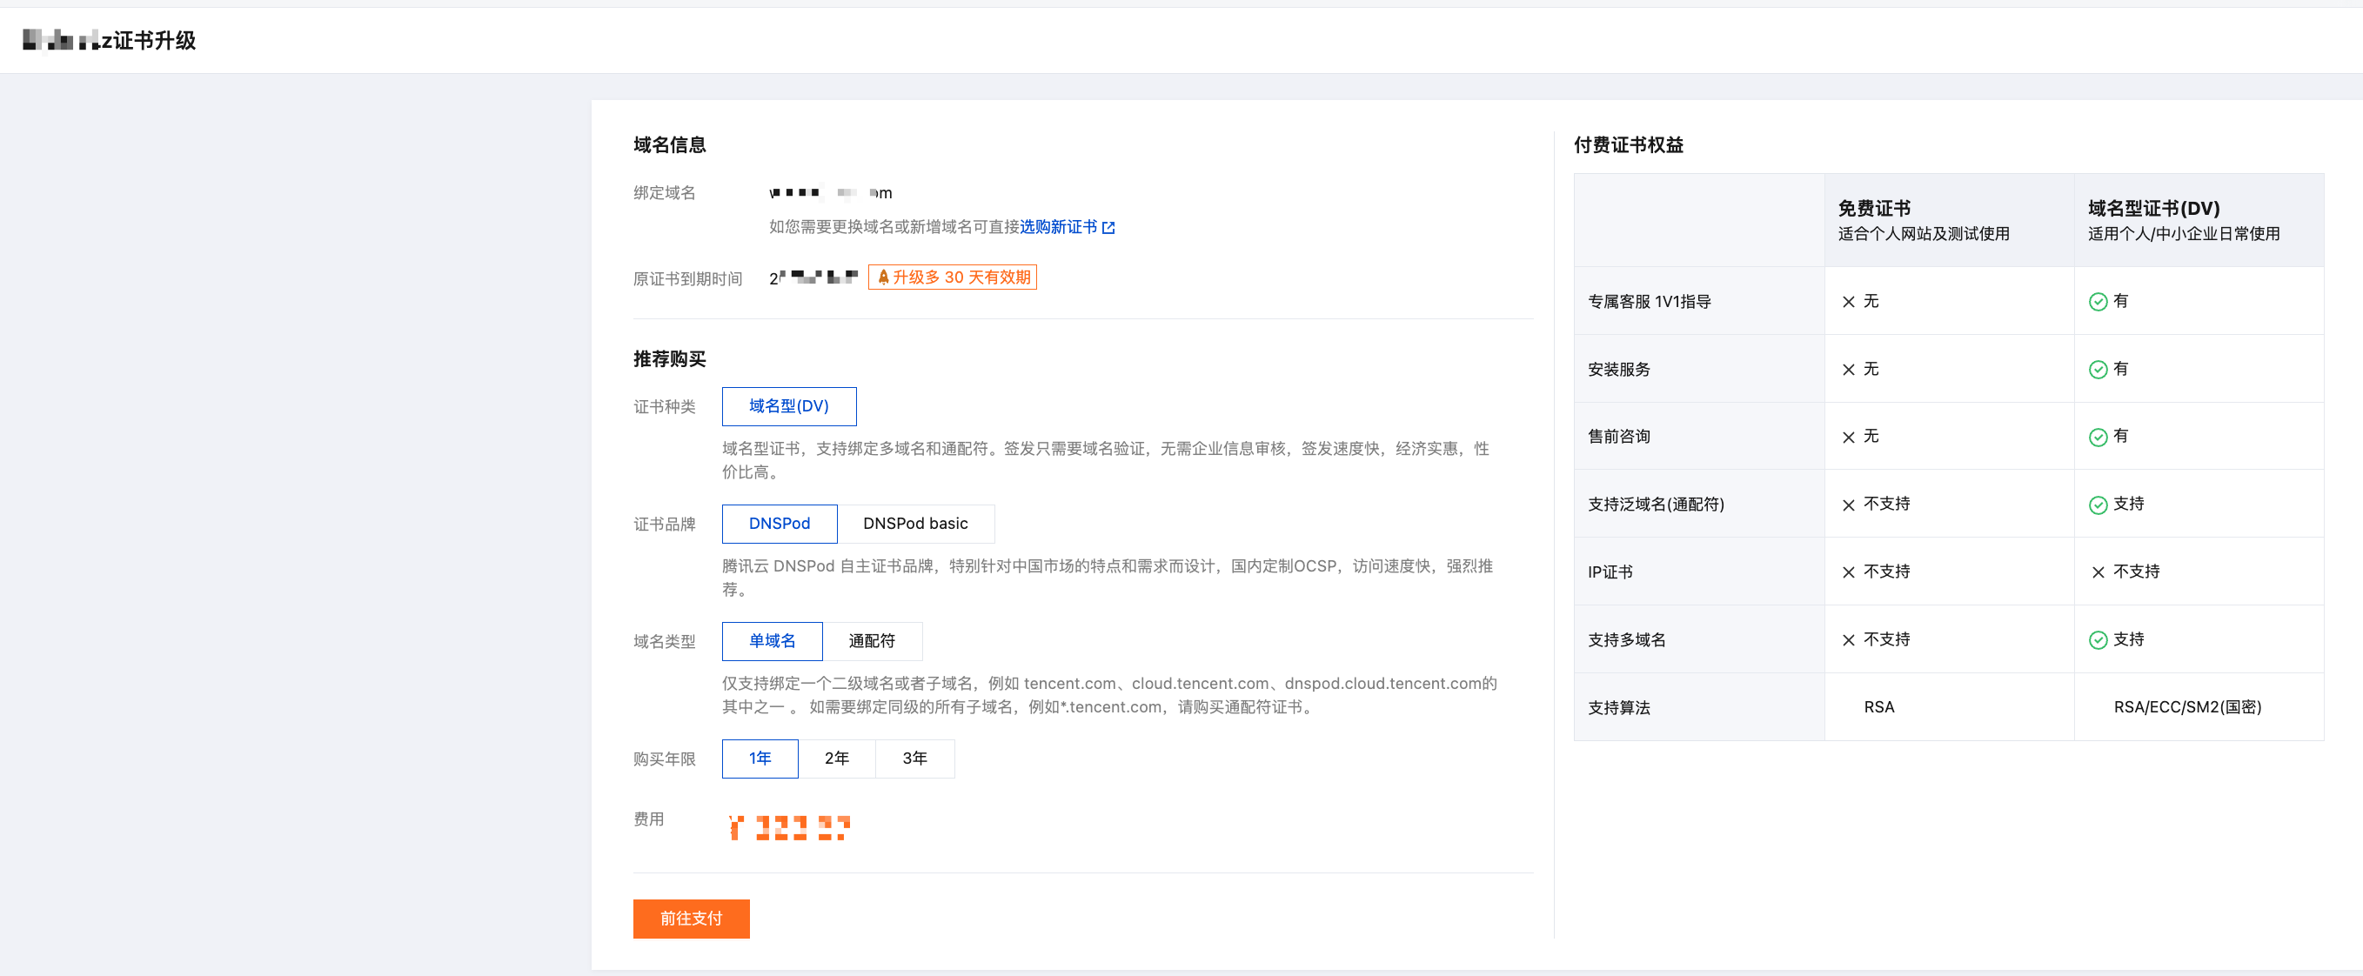Click green check icon in 支持泛域名 row
Image resolution: width=2363 pixels, height=976 pixels.
click(2097, 505)
